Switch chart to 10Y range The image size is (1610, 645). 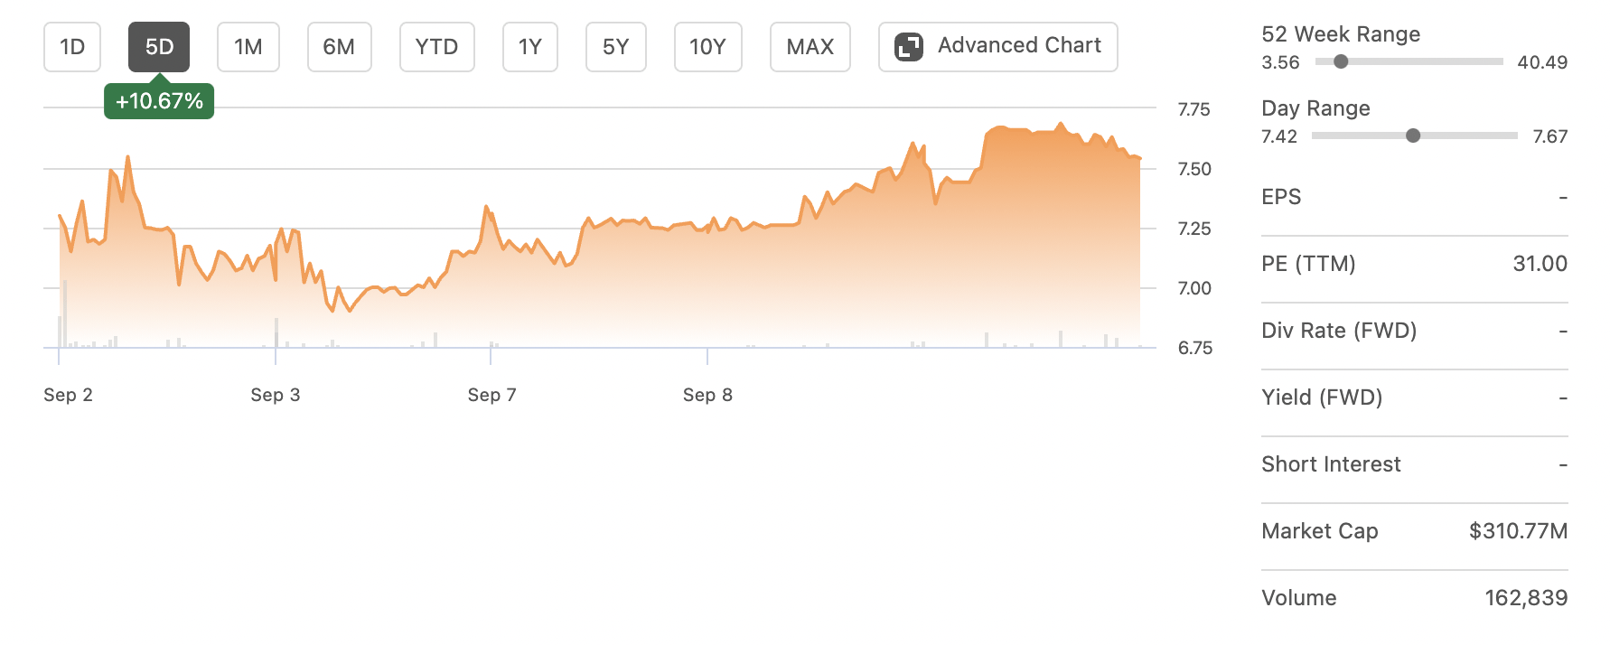tap(707, 47)
